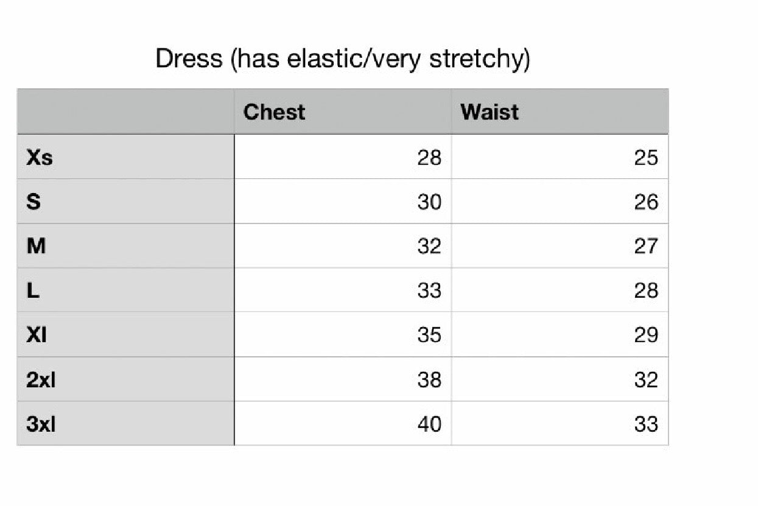This screenshot has width=758, height=506.
Task: Select the M size row label
Action: click(x=37, y=246)
